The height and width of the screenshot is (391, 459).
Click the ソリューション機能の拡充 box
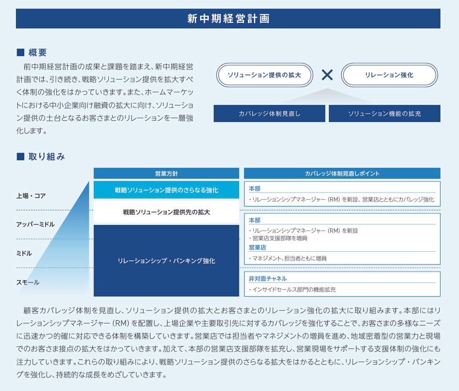click(x=384, y=114)
